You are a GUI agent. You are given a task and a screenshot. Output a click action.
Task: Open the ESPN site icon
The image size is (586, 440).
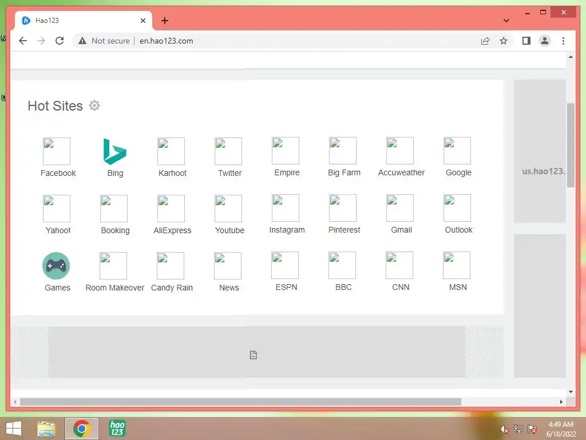285,265
